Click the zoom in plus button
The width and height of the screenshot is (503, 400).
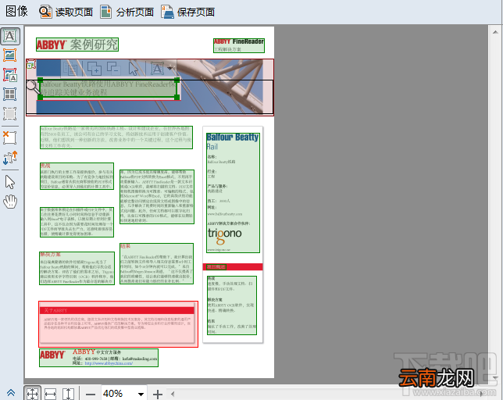[158, 394]
